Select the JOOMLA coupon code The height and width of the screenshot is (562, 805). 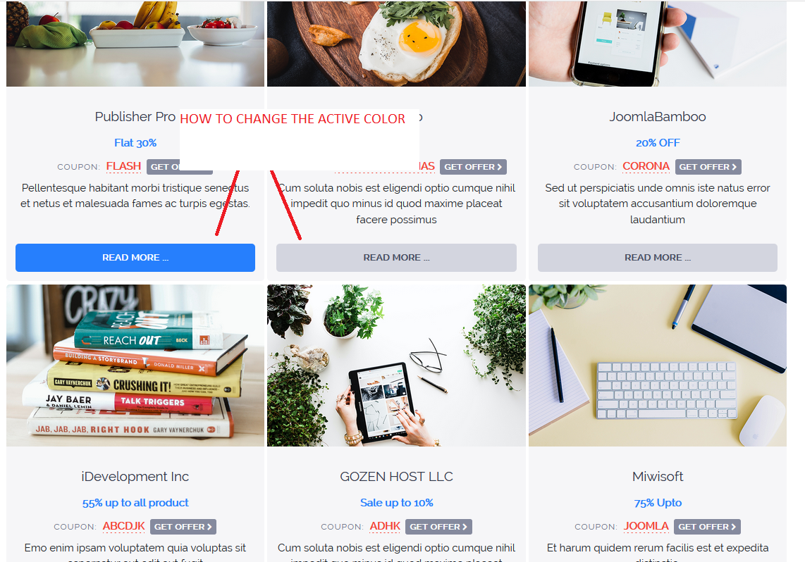click(646, 526)
